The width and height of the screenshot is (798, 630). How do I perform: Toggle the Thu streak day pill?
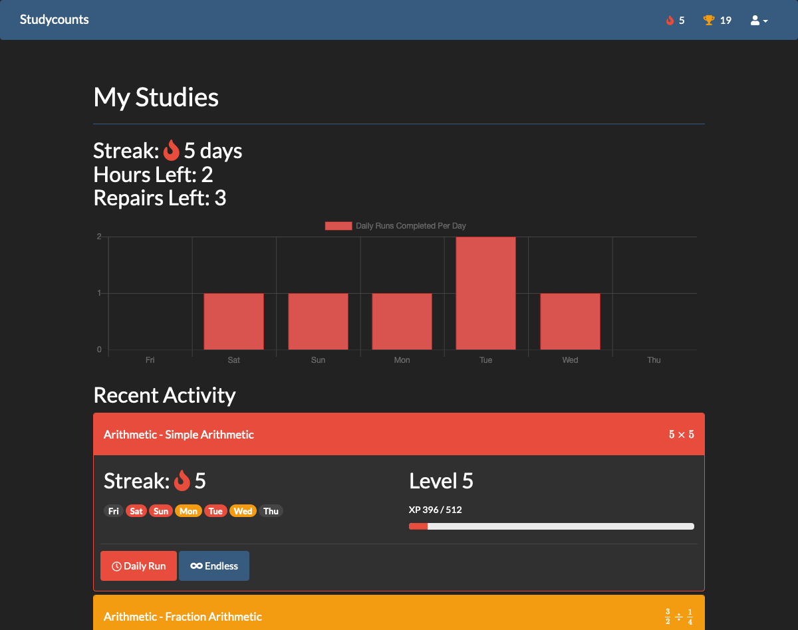pyautogui.click(x=271, y=510)
